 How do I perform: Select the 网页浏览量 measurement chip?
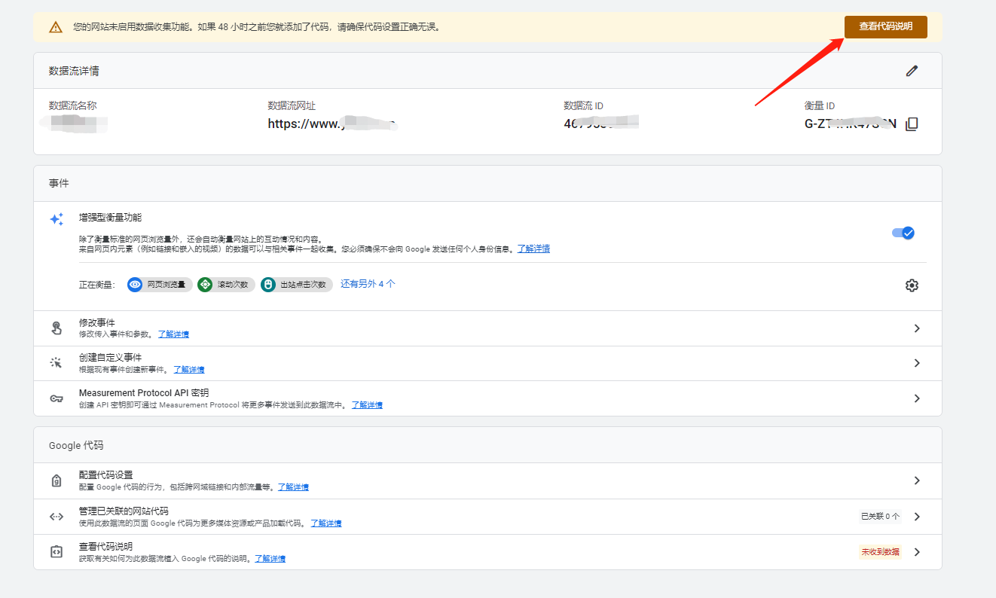(157, 285)
